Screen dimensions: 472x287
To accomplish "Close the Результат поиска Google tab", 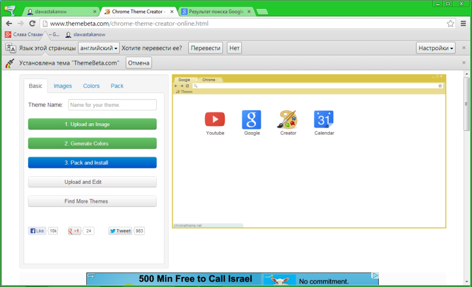I will click(x=249, y=12).
